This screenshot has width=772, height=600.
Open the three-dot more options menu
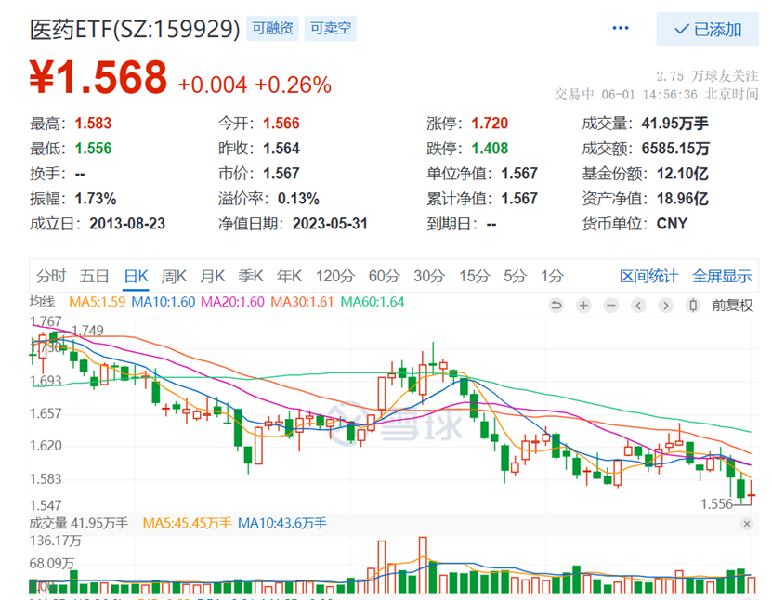(x=620, y=28)
